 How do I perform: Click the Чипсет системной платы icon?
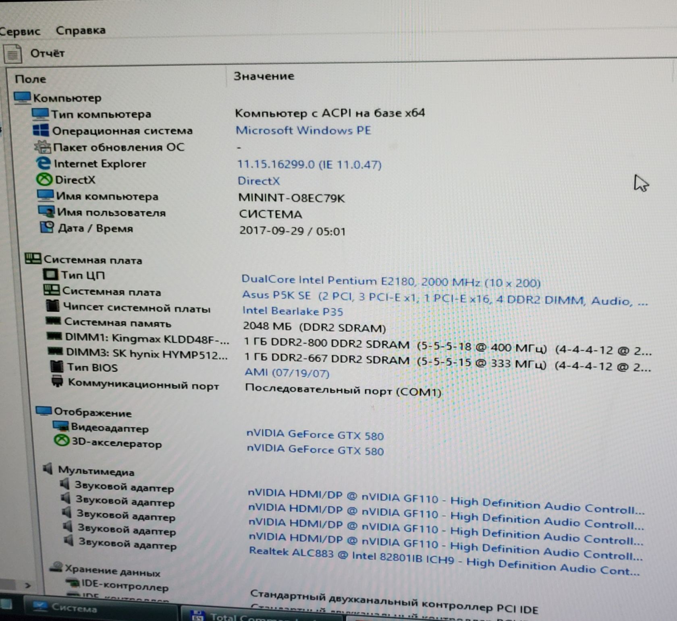coord(53,306)
